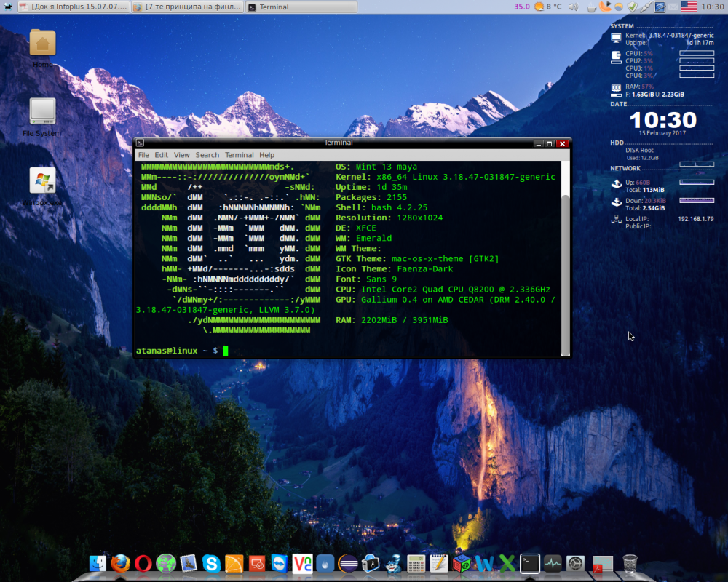
Task: Click the US flag keyboard layout indicator
Action: coord(689,7)
